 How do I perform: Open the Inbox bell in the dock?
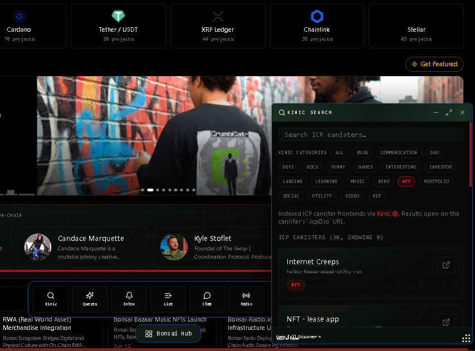(x=129, y=299)
